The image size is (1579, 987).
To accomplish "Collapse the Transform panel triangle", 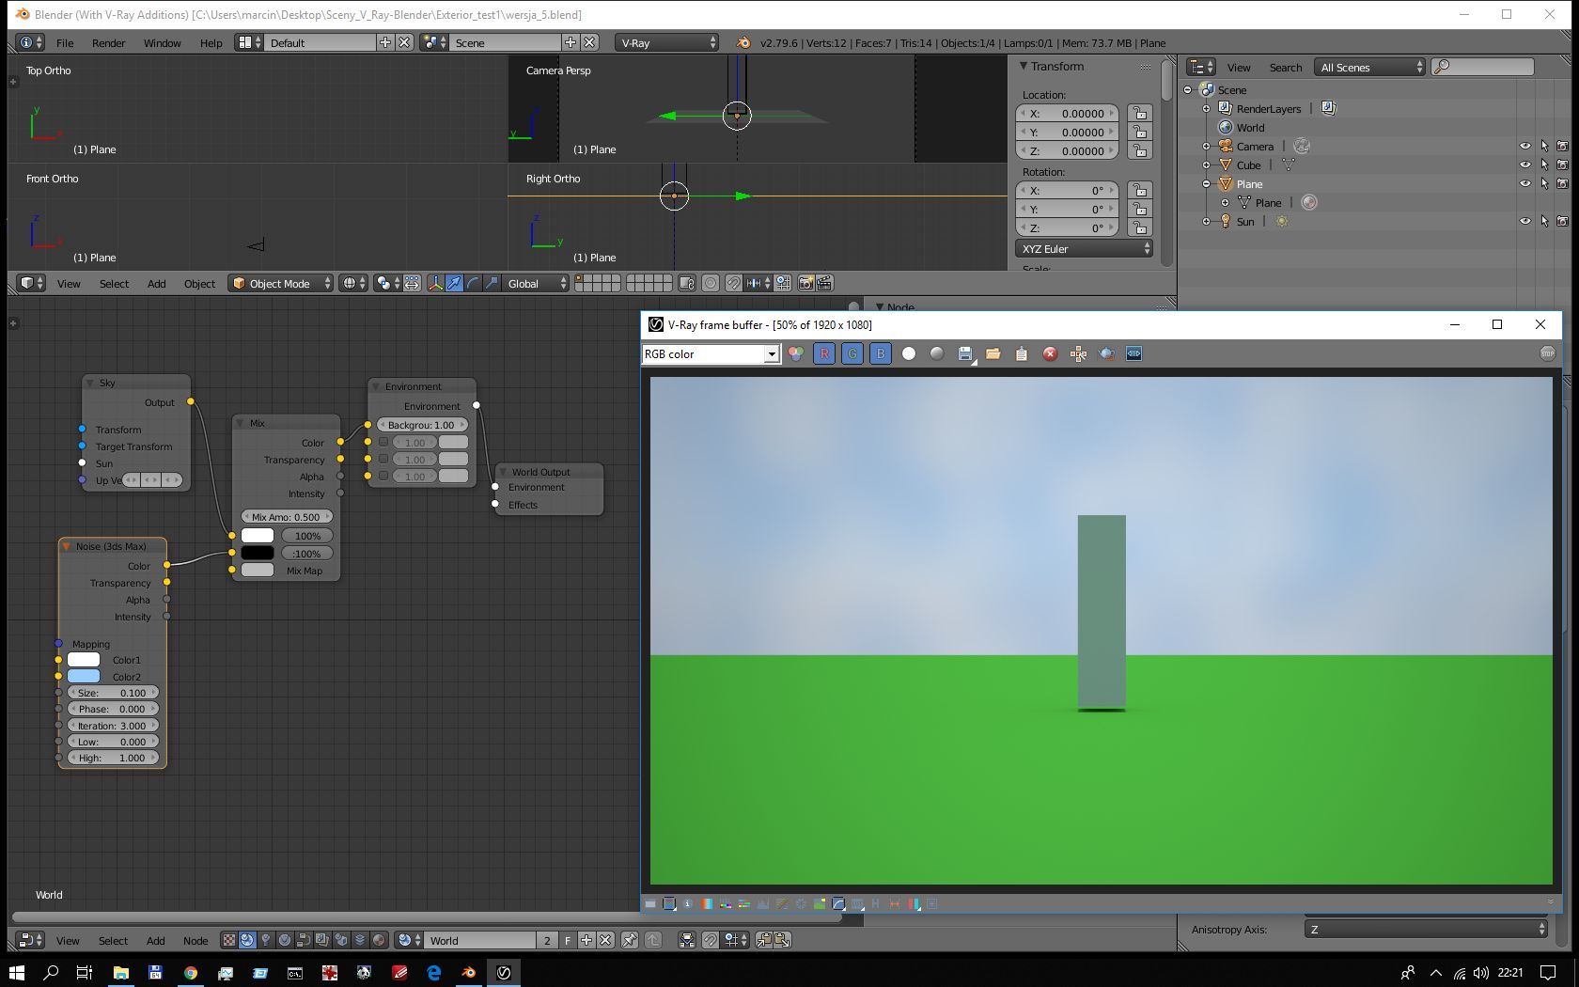I will [x=1023, y=66].
